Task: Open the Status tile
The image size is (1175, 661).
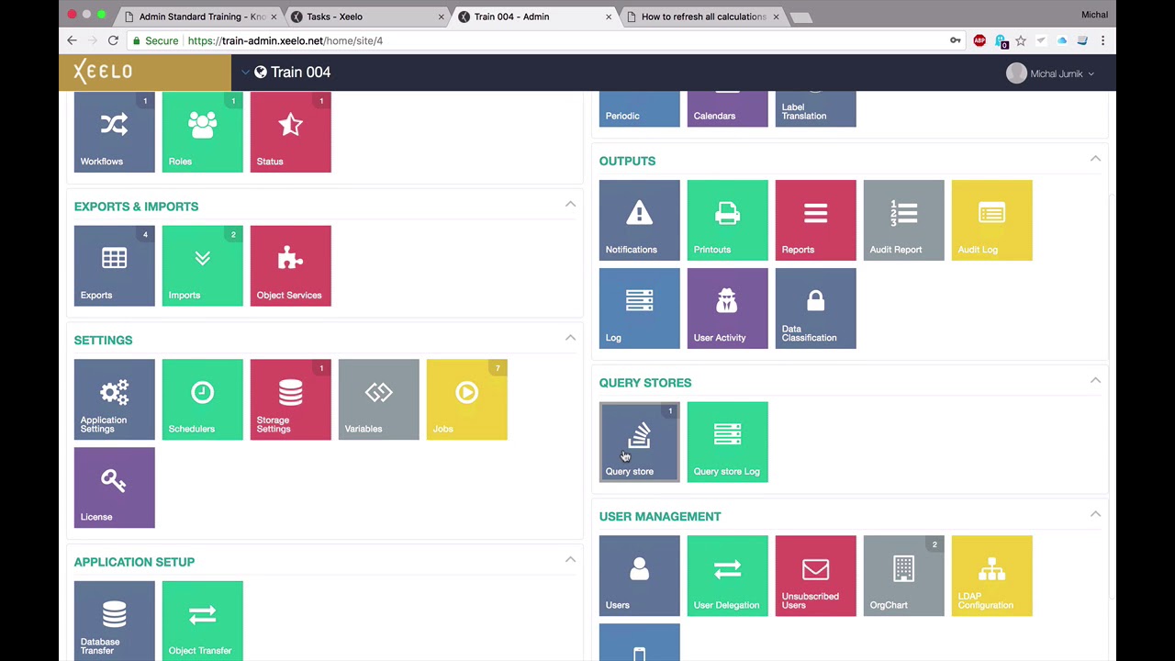Action: tap(290, 132)
